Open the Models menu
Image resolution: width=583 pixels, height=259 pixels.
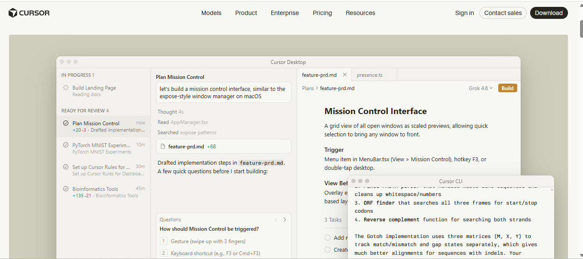click(211, 13)
